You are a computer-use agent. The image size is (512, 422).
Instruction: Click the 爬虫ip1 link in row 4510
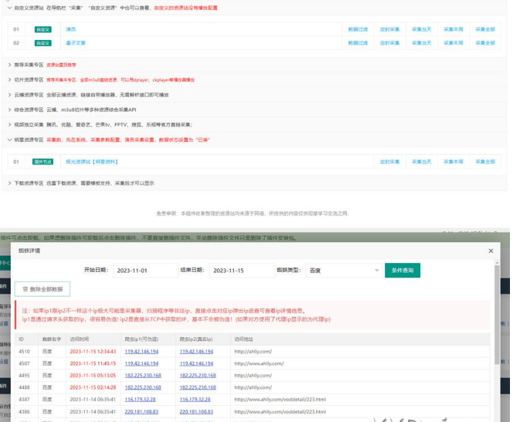pyautogui.click(x=141, y=351)
